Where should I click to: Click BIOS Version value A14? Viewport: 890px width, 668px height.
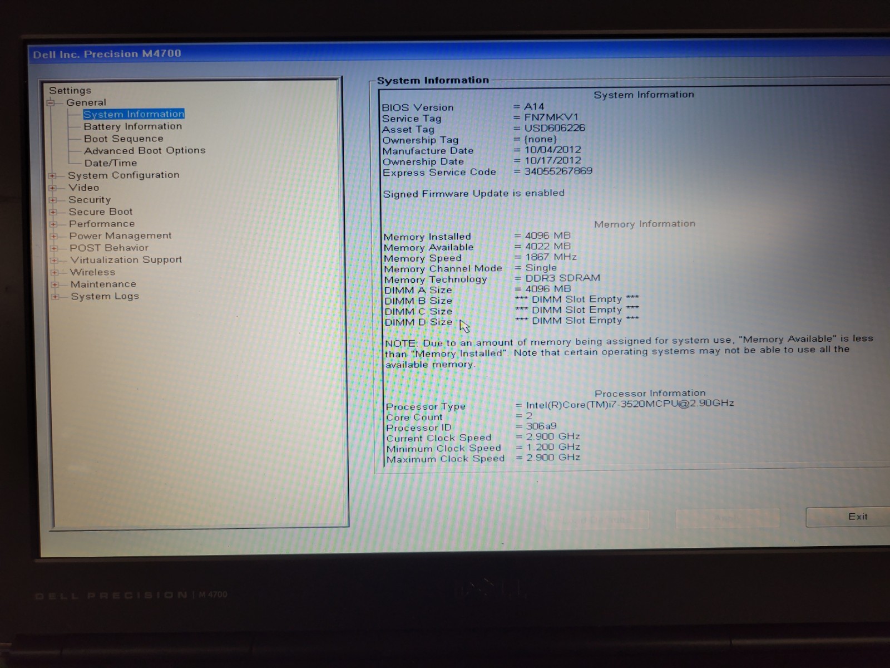point(534,106)
